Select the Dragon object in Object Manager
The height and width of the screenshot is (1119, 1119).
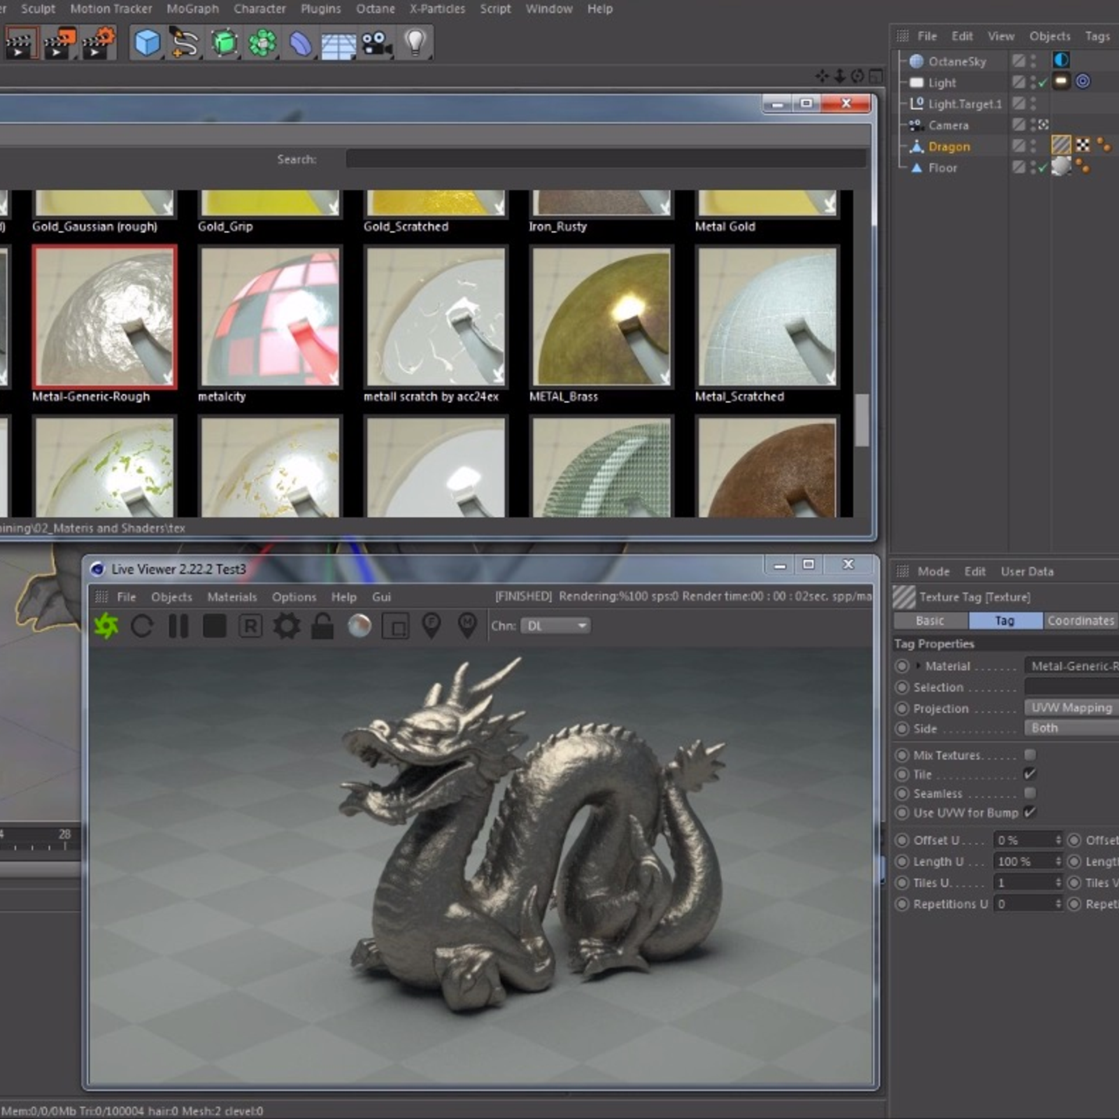(949, 147)
